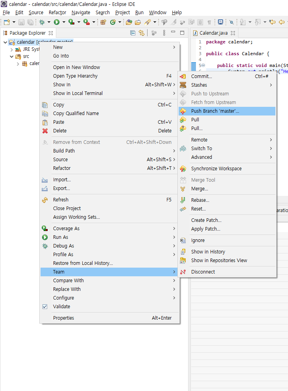Click the Open Type toolbar icon
Viewport: 288px width, 391px height.
129,22
